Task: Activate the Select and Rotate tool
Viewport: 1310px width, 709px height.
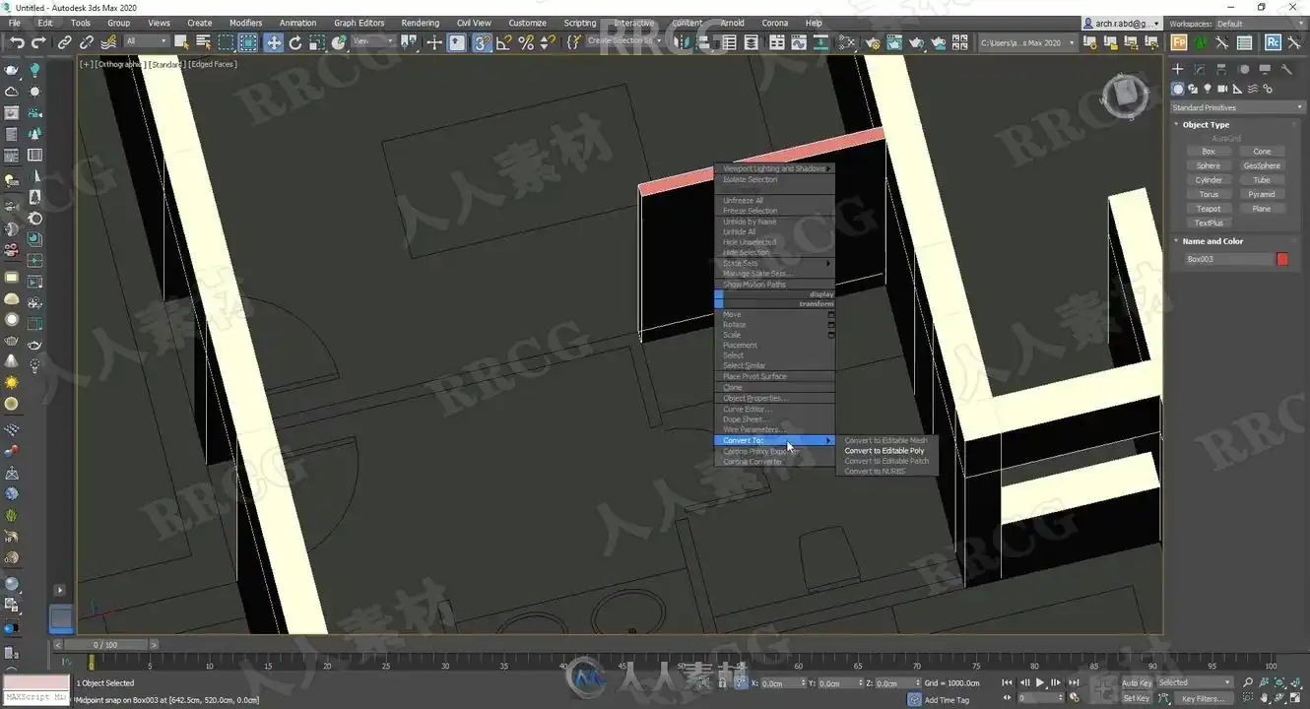Action: click(295, 42)
